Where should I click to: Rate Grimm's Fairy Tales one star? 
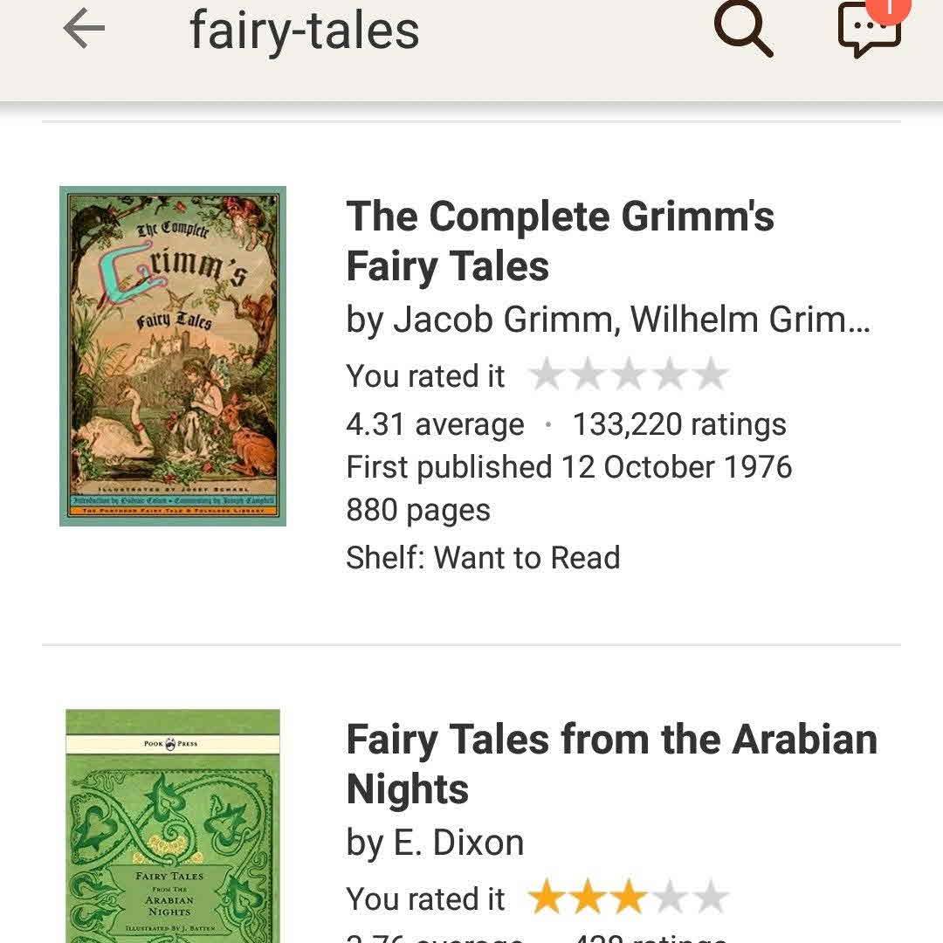[x=546, y=374]
